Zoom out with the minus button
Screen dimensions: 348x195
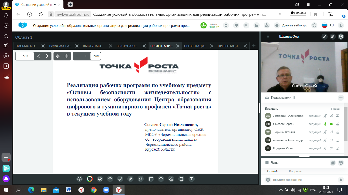coord(77,56)
